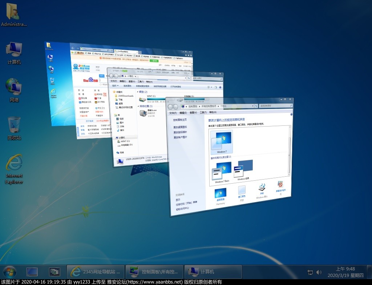This screenshot has height=285, width=372.
Task: Open 文件(F) menu in Computer window
Action: [x=114, y=81]
